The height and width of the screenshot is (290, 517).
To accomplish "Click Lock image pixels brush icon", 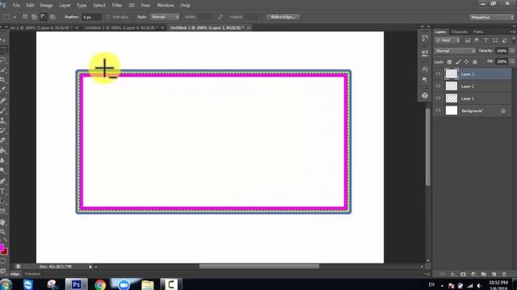I will (458, 62).
